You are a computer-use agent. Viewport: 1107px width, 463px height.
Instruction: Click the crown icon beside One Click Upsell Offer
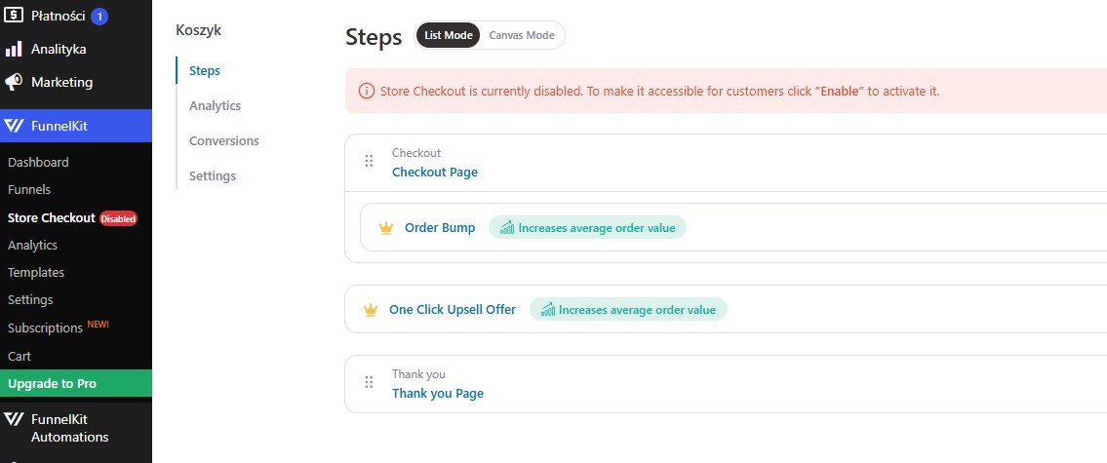point(370,310)
